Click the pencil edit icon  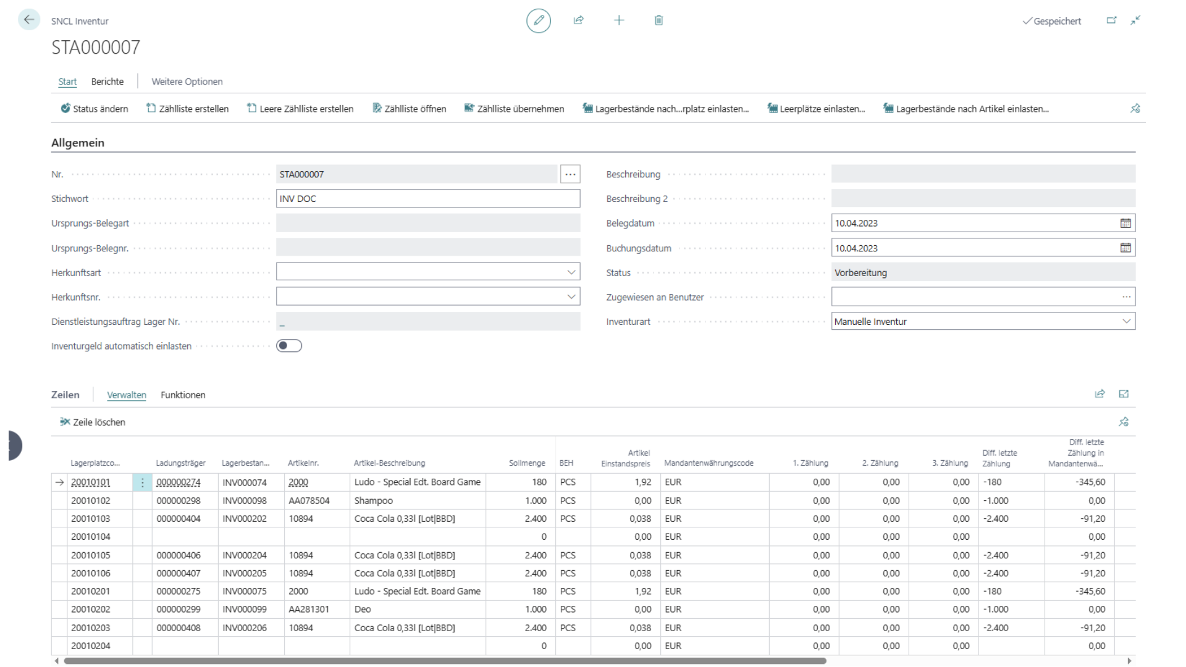click(539, 20)
